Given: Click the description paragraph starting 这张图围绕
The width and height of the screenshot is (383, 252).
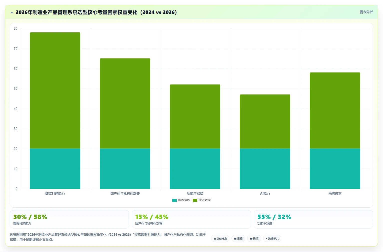Looking at the screenshot, I should (x=108, y=237).
